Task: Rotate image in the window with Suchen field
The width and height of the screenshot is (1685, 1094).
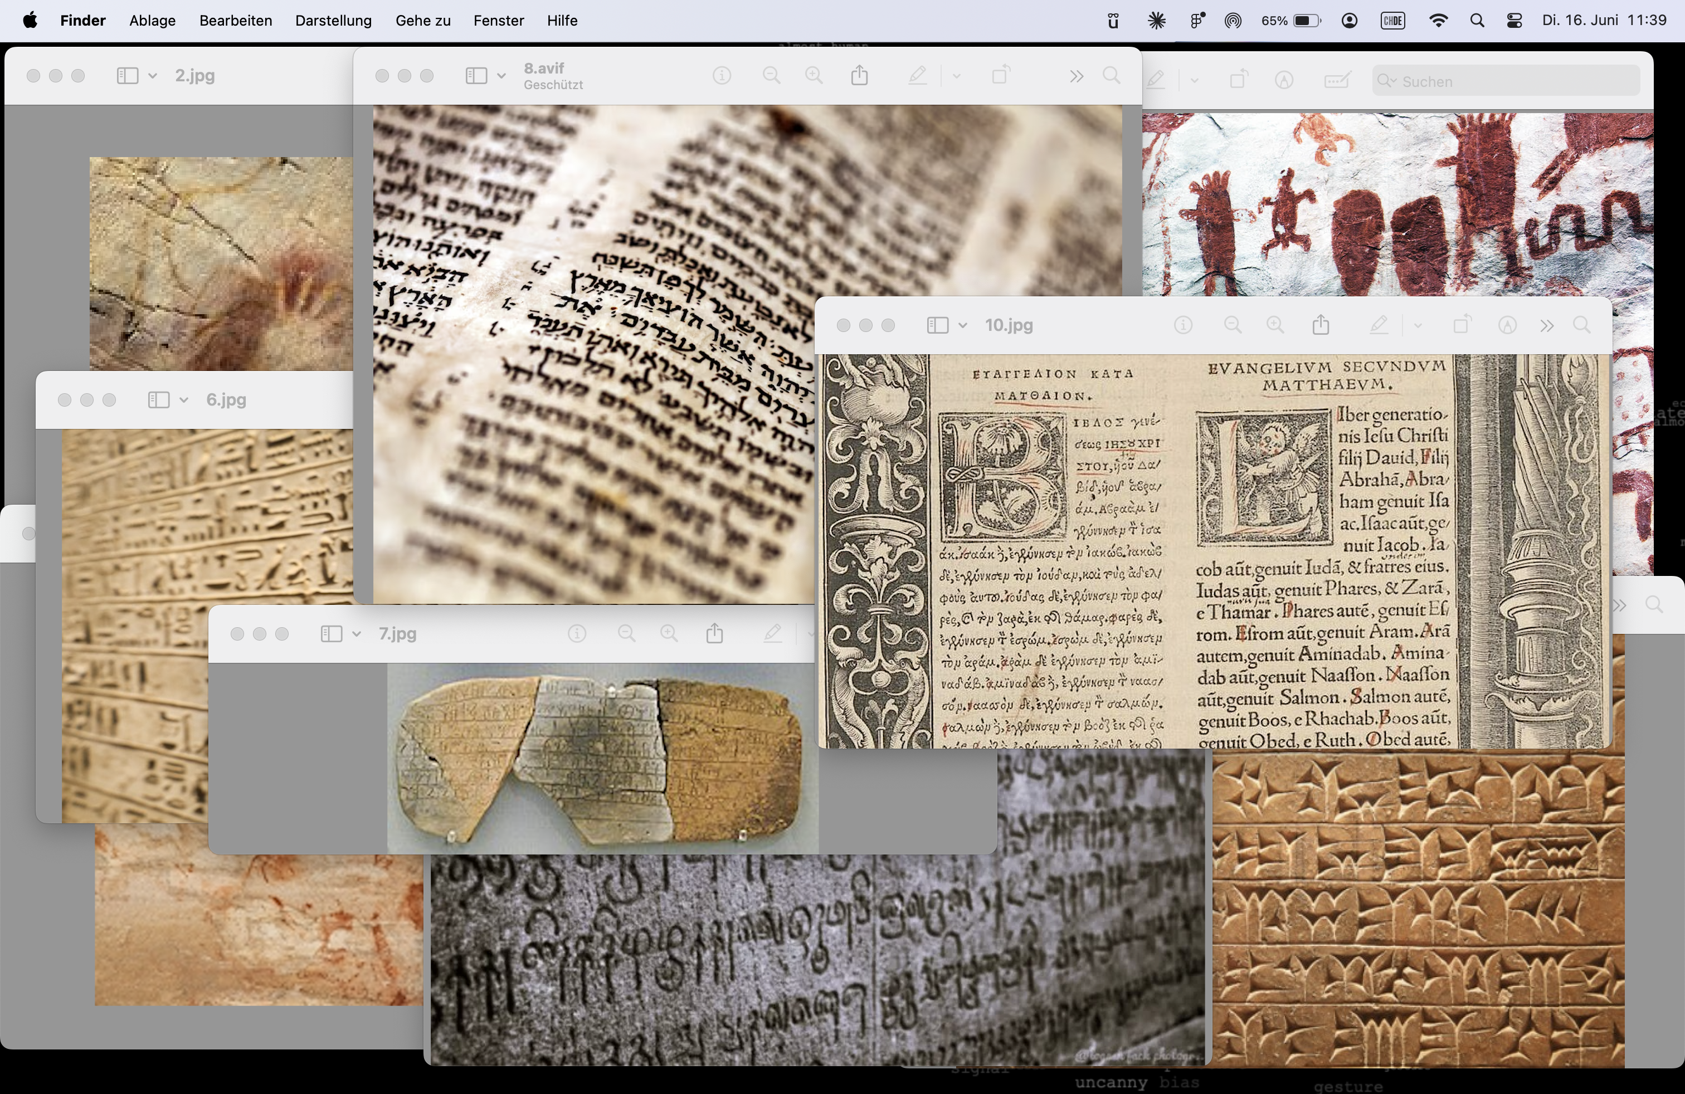Action: (x=1238, y=80)
